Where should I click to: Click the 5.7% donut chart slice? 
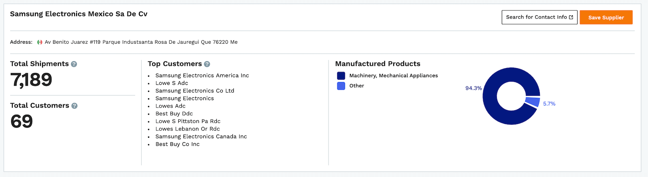pos(533,101)
